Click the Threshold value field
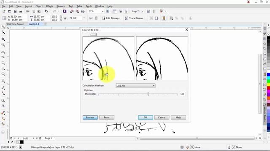 tap(182, 94)
